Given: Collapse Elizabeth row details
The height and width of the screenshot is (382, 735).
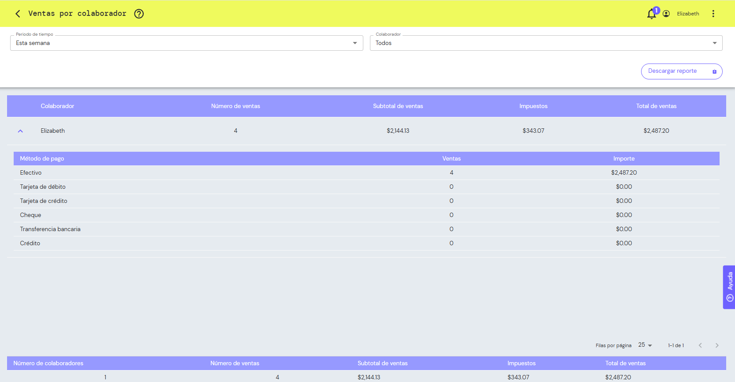Looking at the screenshot, I should click(20, 131).
